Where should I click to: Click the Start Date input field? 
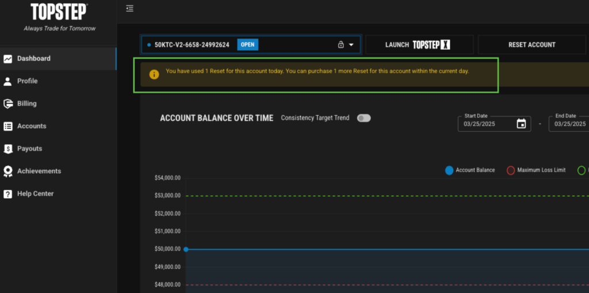tap(486, 124)
